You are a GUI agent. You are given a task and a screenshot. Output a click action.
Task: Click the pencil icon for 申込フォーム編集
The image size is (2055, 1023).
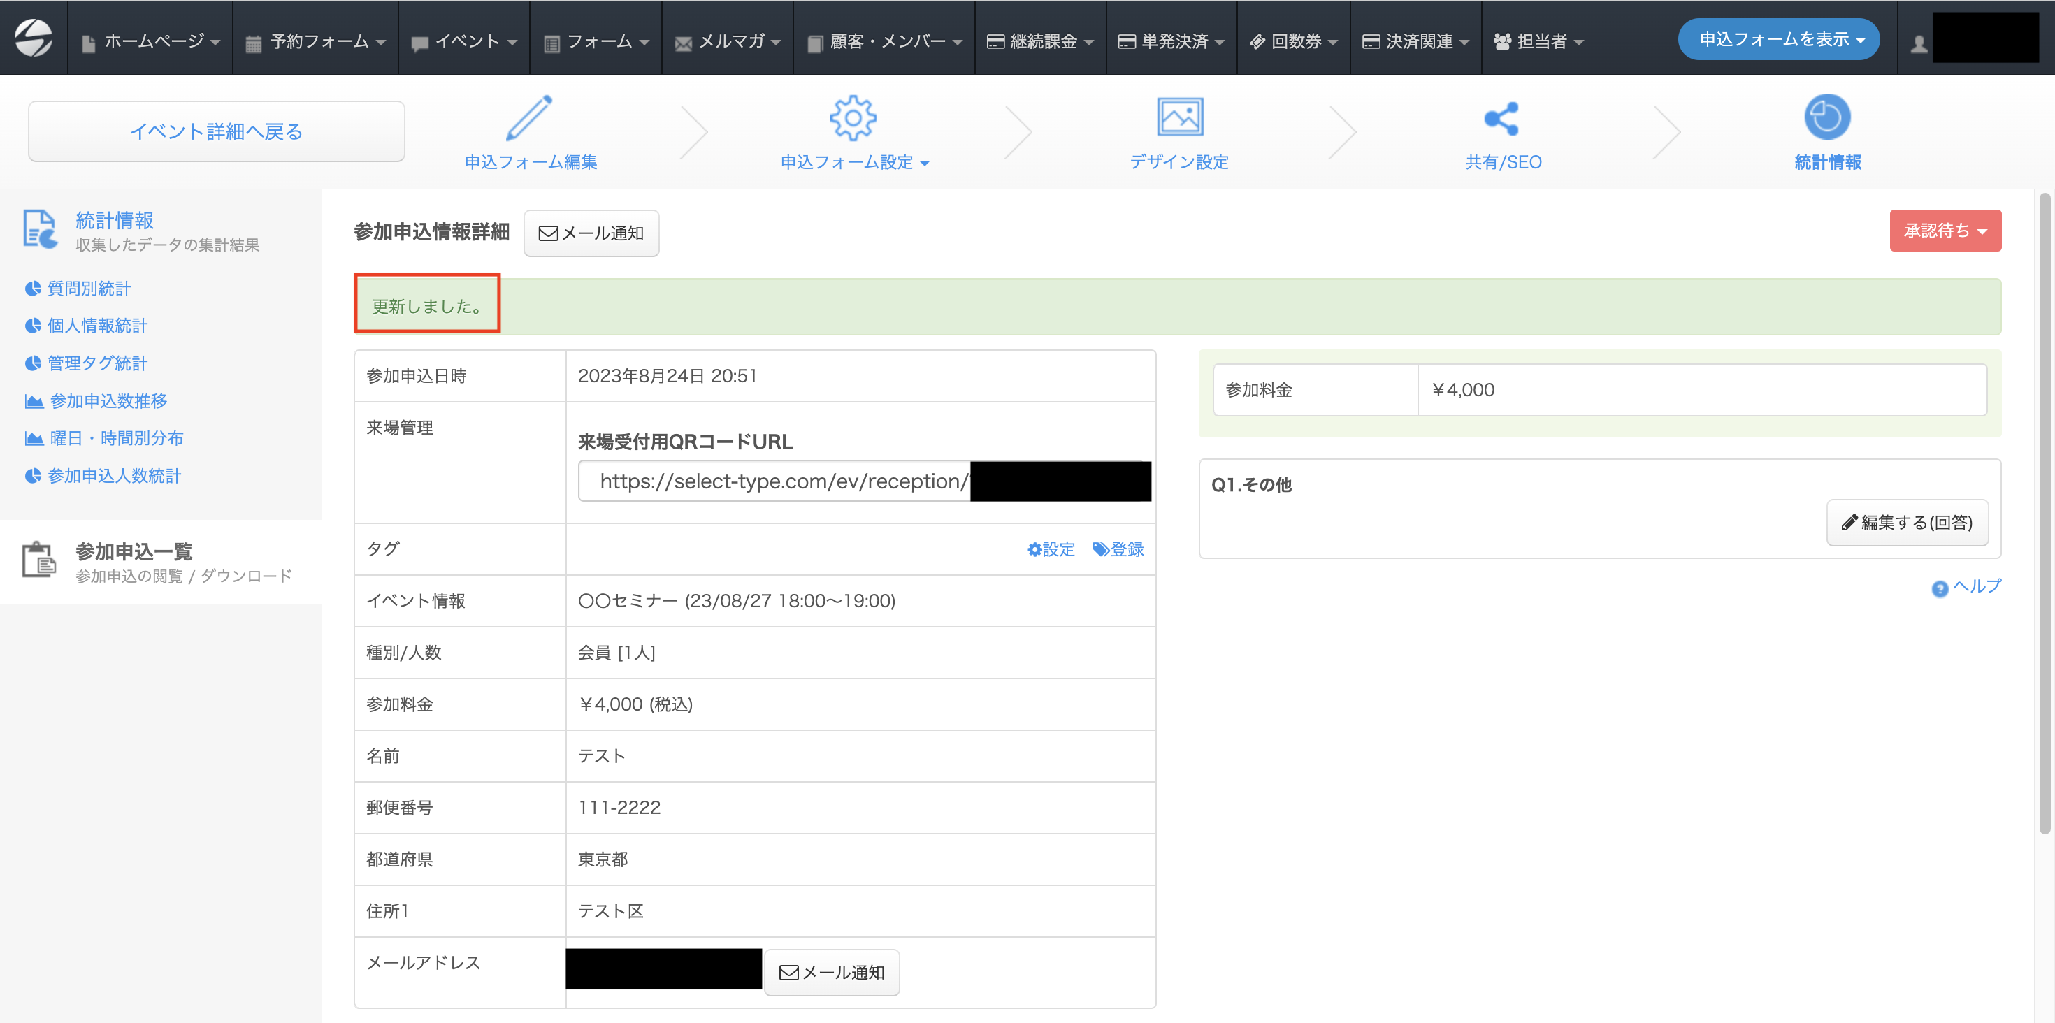(530, 118)
